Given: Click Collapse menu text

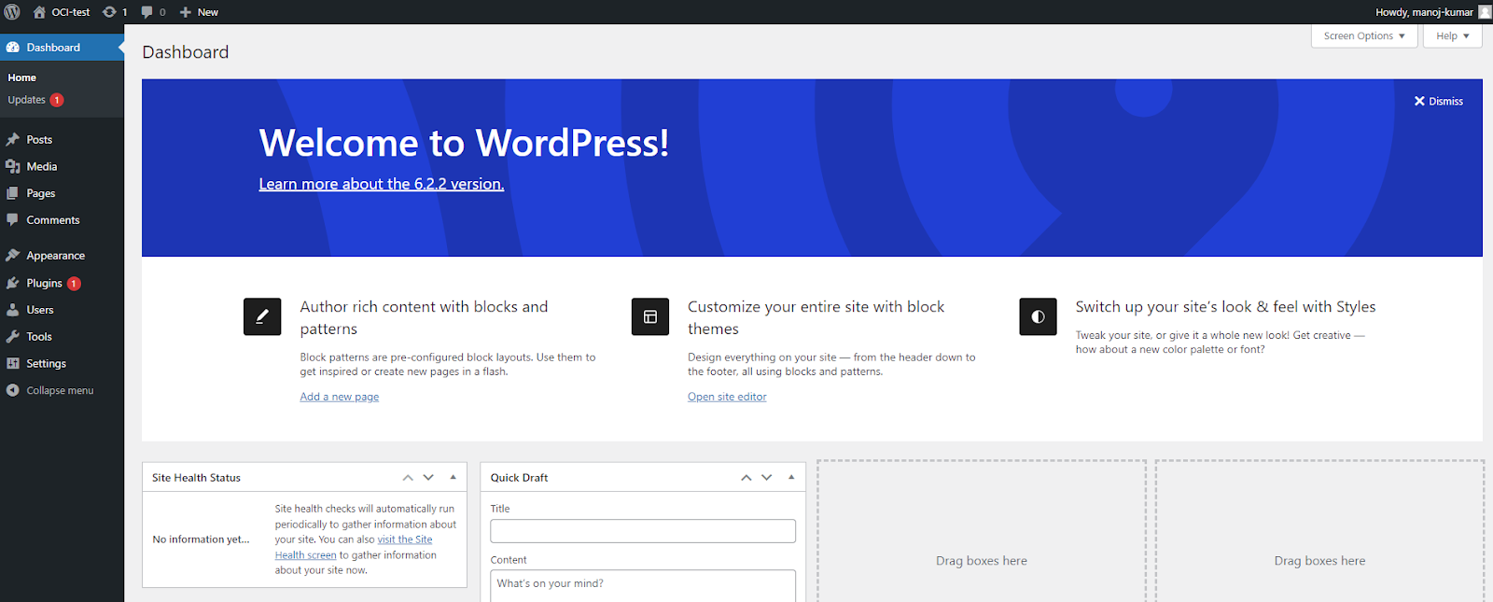Looking at the screenshot, I should (x=61, y=391).
